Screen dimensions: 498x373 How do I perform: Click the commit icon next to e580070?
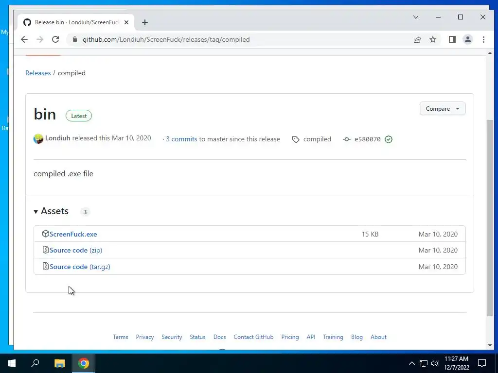346,139
